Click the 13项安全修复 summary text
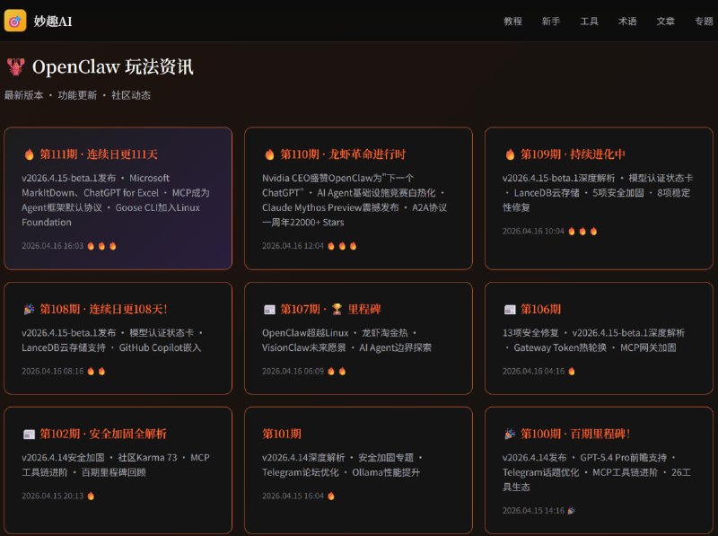The width and height of the screenshot is (718, 536). pyautogui.click(x=593, y=340)
